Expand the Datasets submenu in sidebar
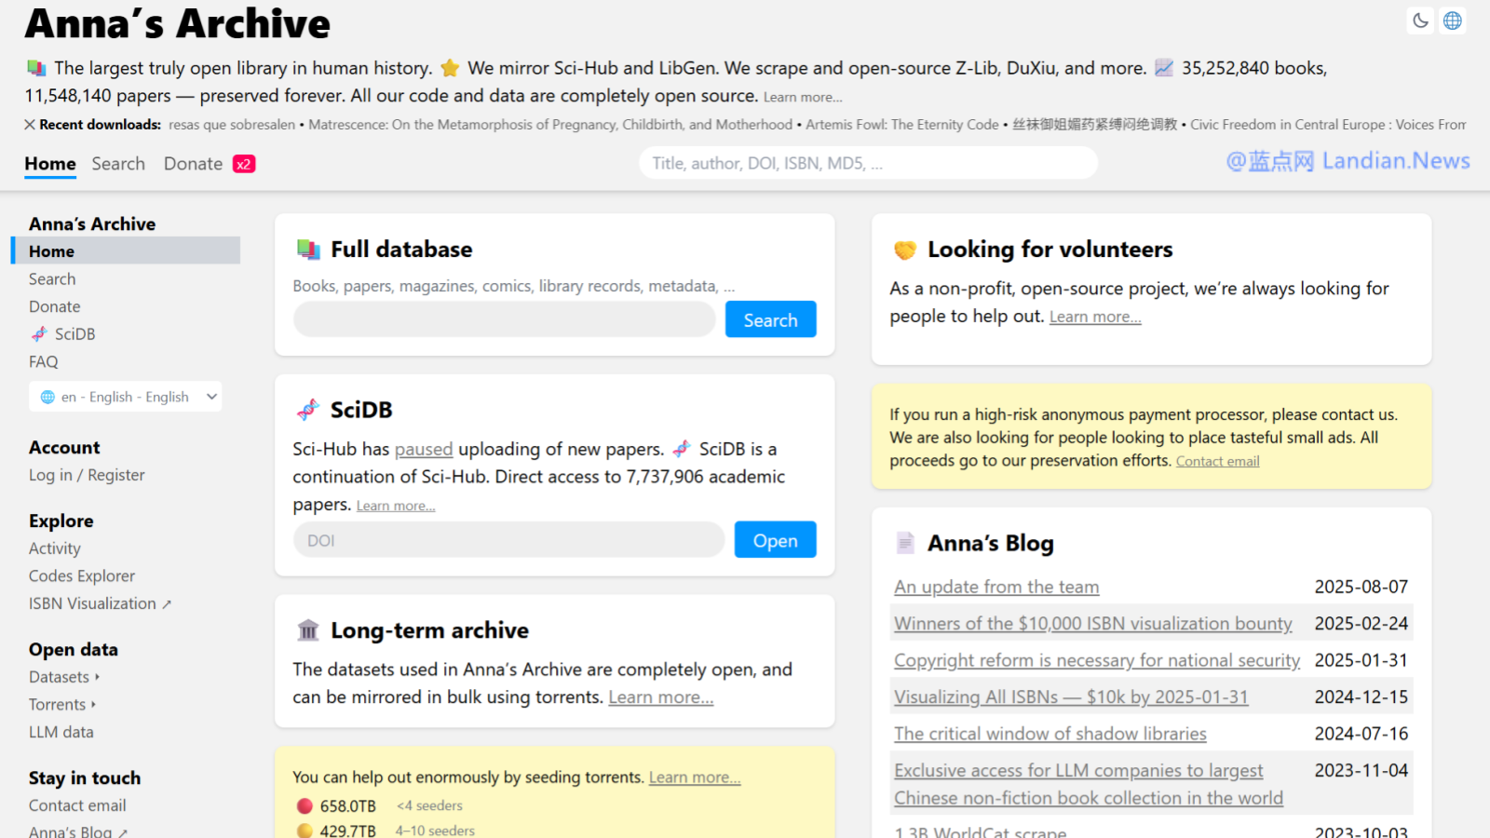Screen dimensions: 1490x838 tap(64, 677)
